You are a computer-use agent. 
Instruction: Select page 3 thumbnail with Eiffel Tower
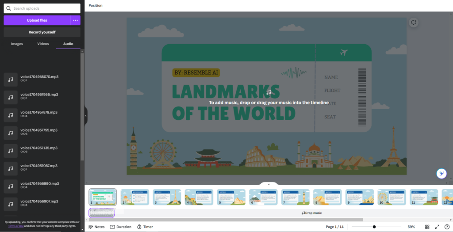[167, 197]
